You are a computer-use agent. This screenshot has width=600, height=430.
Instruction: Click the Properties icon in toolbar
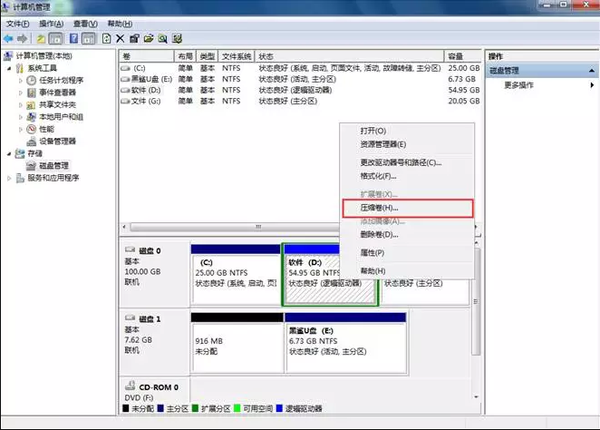[134, 39]
